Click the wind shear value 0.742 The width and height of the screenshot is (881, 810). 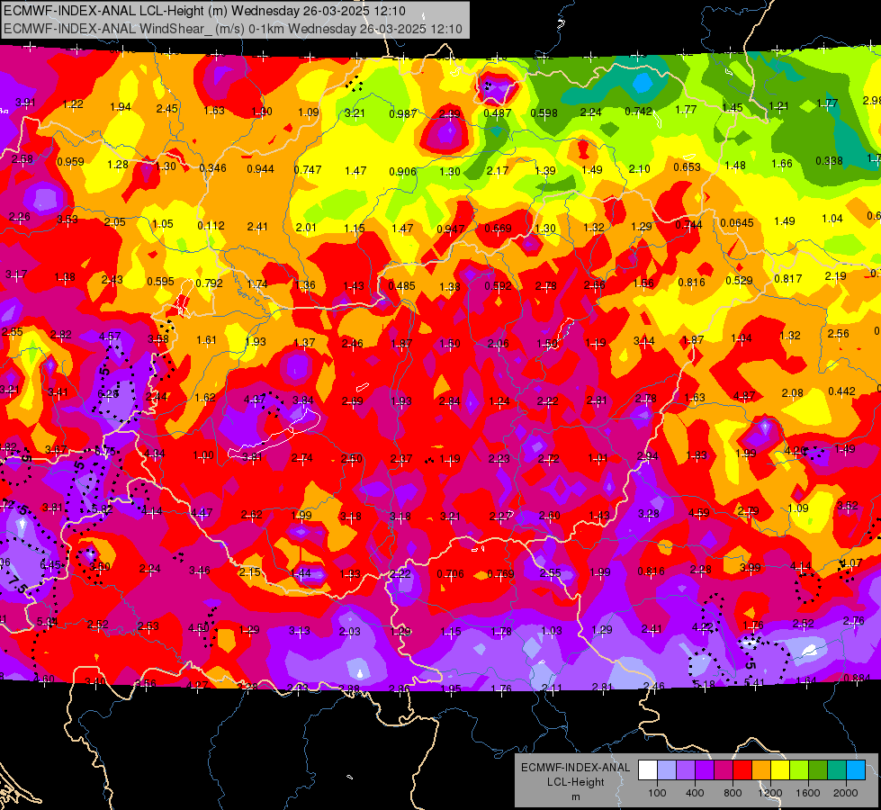tap(638, 112)
